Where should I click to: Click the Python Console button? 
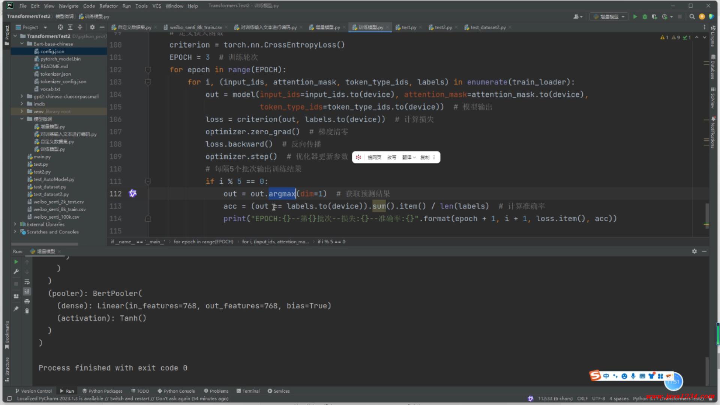click(176, 391)
